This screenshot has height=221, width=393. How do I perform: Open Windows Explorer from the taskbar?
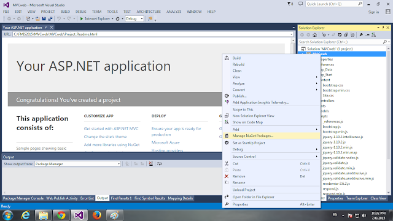click(43, 215)
